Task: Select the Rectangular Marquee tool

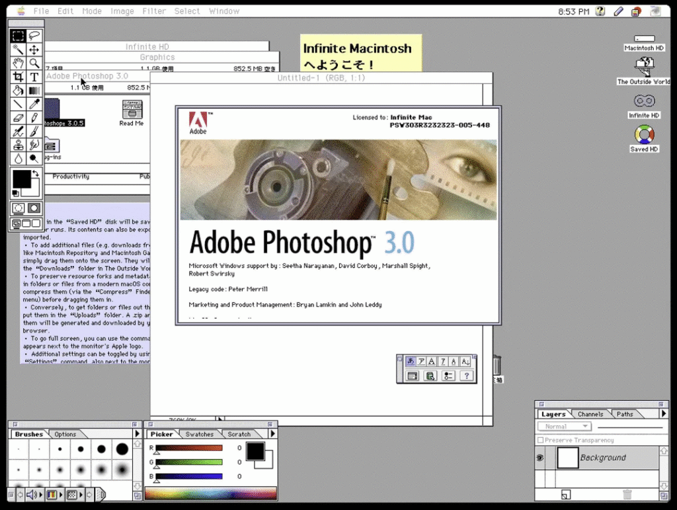Action: tap(18, 36)
